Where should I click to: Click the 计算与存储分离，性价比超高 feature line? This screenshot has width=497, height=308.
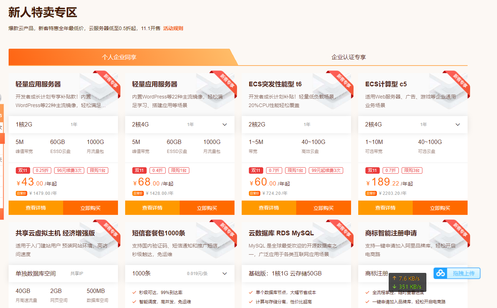[284, 302]
